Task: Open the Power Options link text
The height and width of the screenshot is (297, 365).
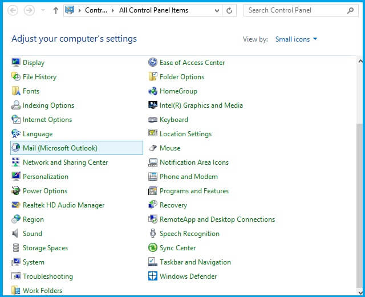Action: point(45,191)
